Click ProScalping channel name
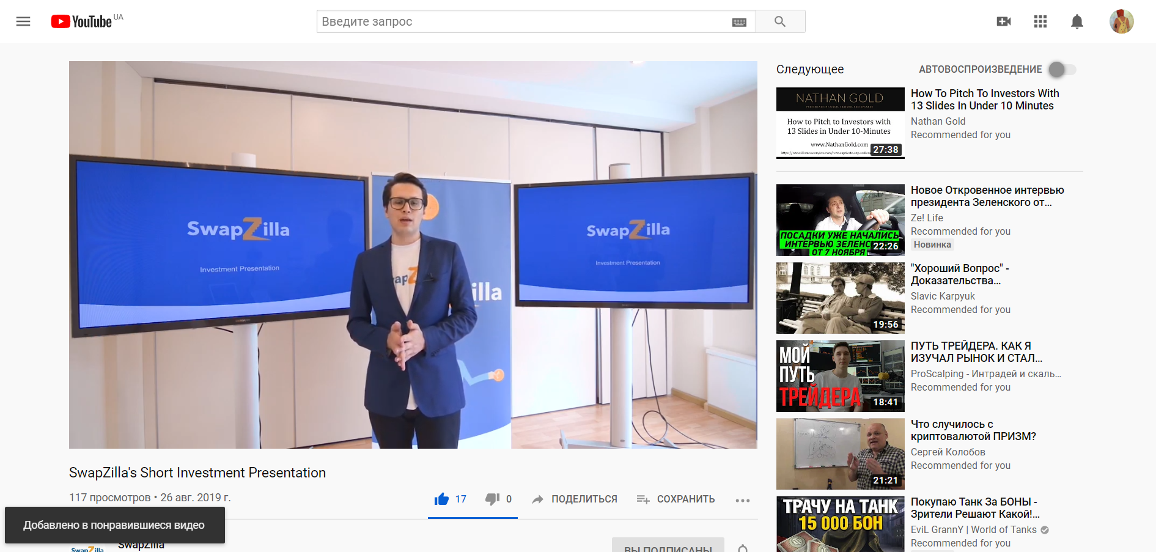Screen dimensions: 1156x552 (985, 374)
